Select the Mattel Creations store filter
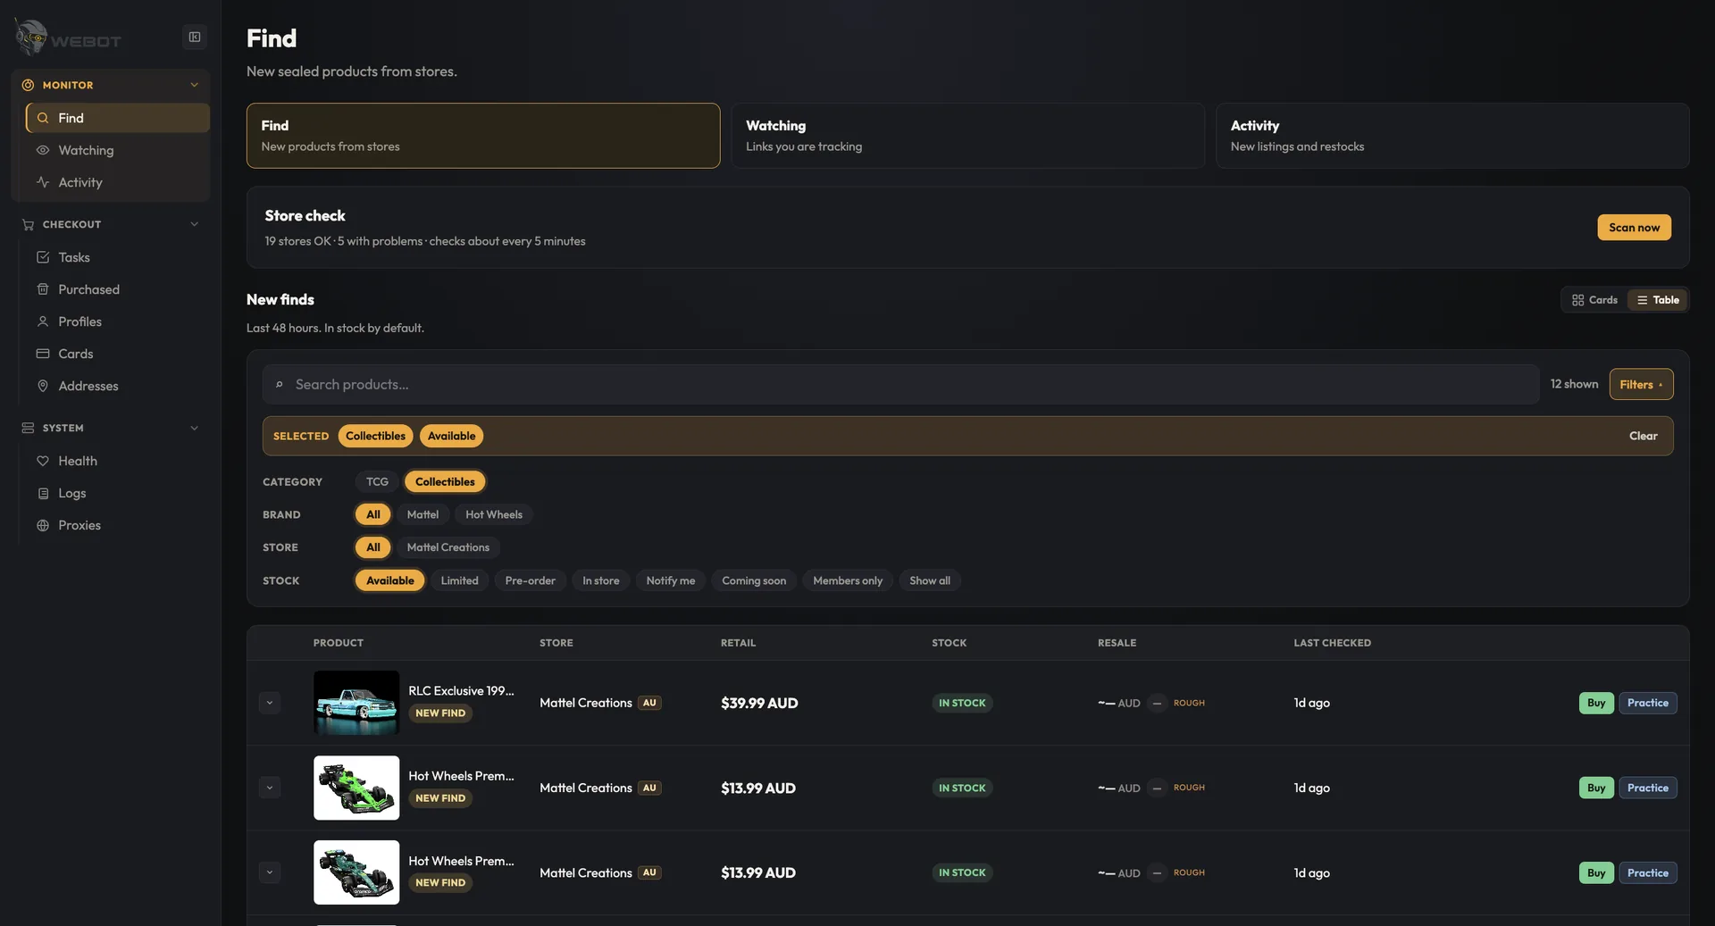This screenshot has height=926, width=1715. click(x=448, y=547)
